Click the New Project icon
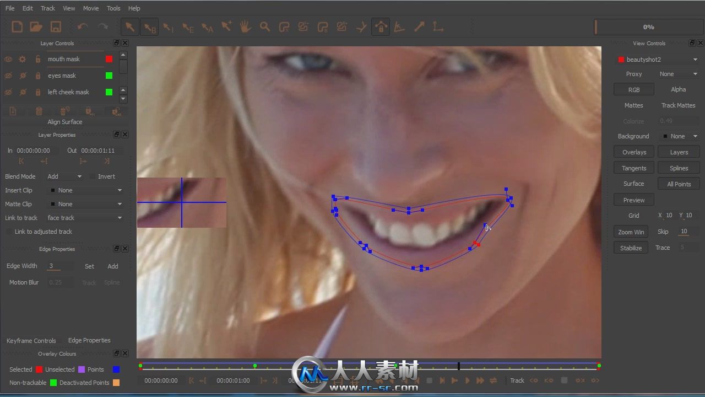The width and height of the screenshot is (705, 397). [17, 26]
